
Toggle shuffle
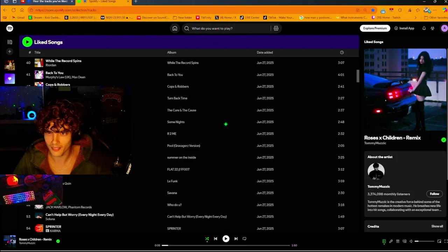point(207,239)
